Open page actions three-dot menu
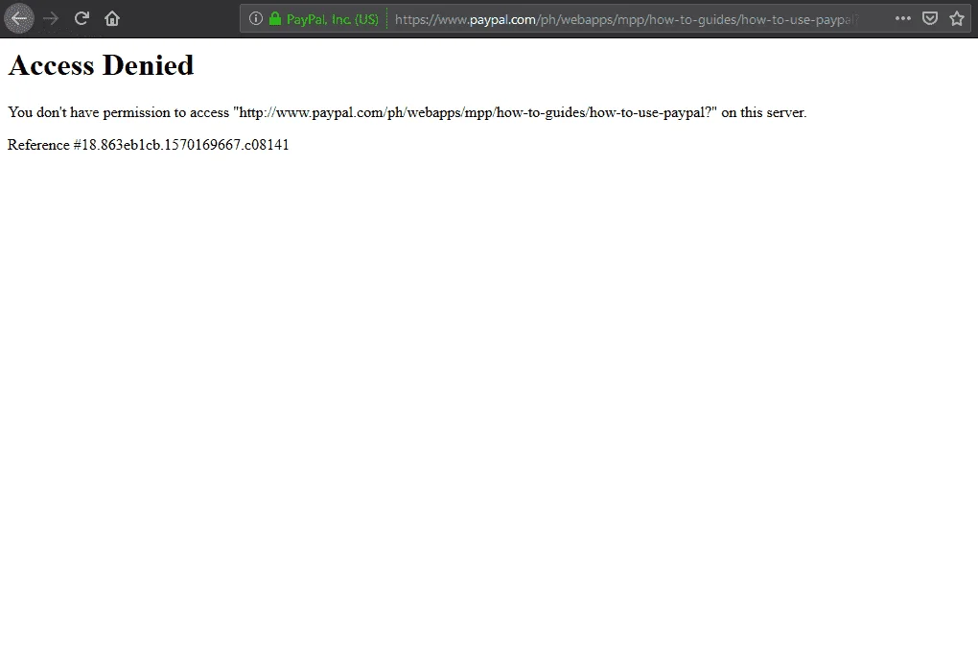 [x=902, y=19]
